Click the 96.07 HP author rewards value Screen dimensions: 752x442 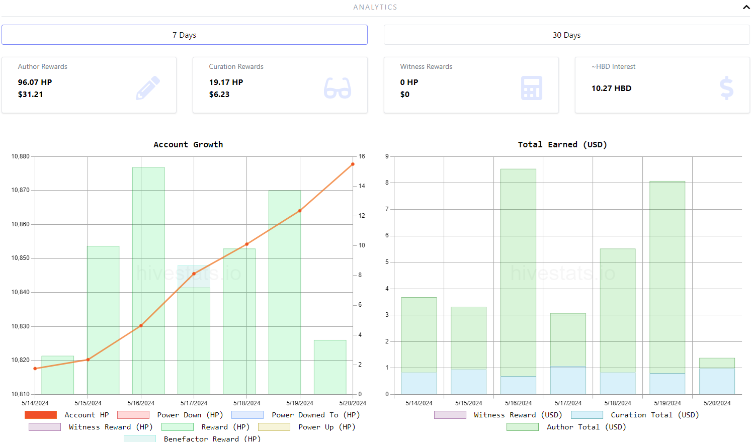click(35, 82)
